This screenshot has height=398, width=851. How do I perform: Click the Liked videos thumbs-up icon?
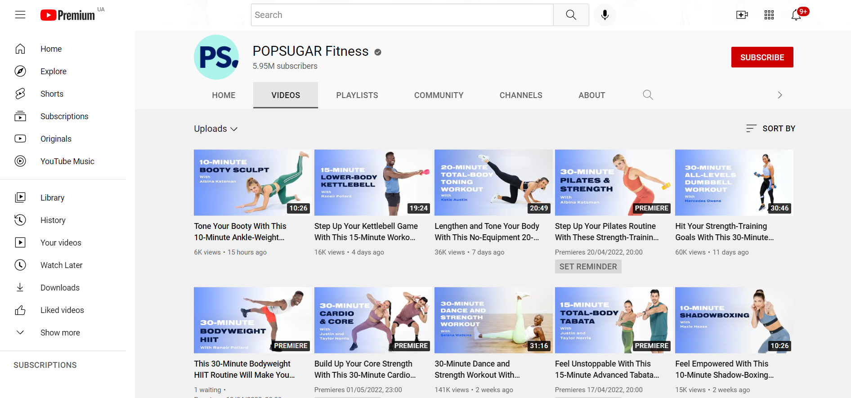pyautogui.click(x=20, y=310)
